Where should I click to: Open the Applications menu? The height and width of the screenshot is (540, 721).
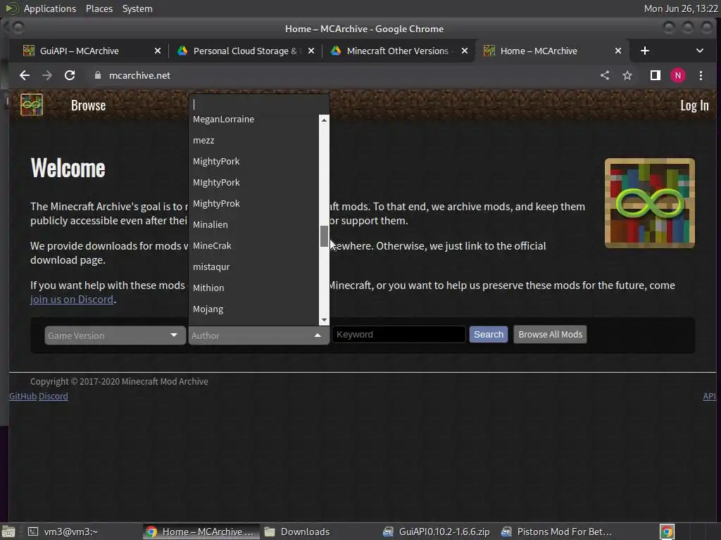pyautogui.click(x=50, y=8)
